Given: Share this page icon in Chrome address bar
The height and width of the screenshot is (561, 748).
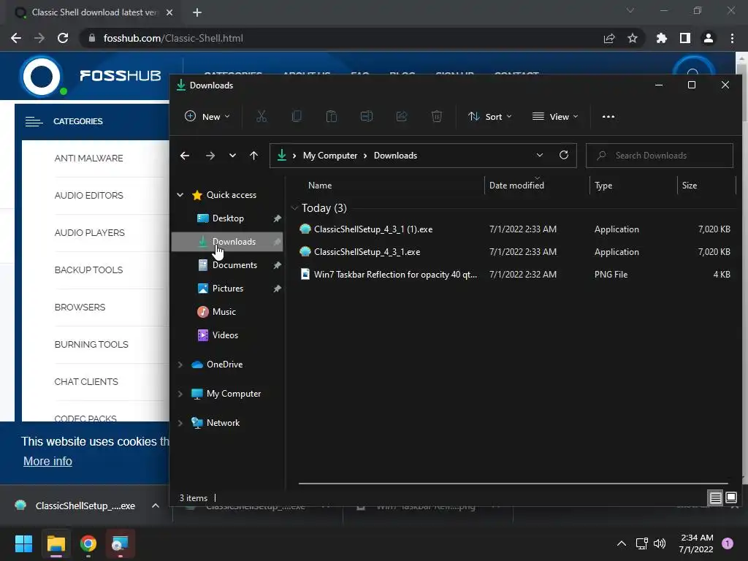Looking at the screenshot, I should click(609, 38).
